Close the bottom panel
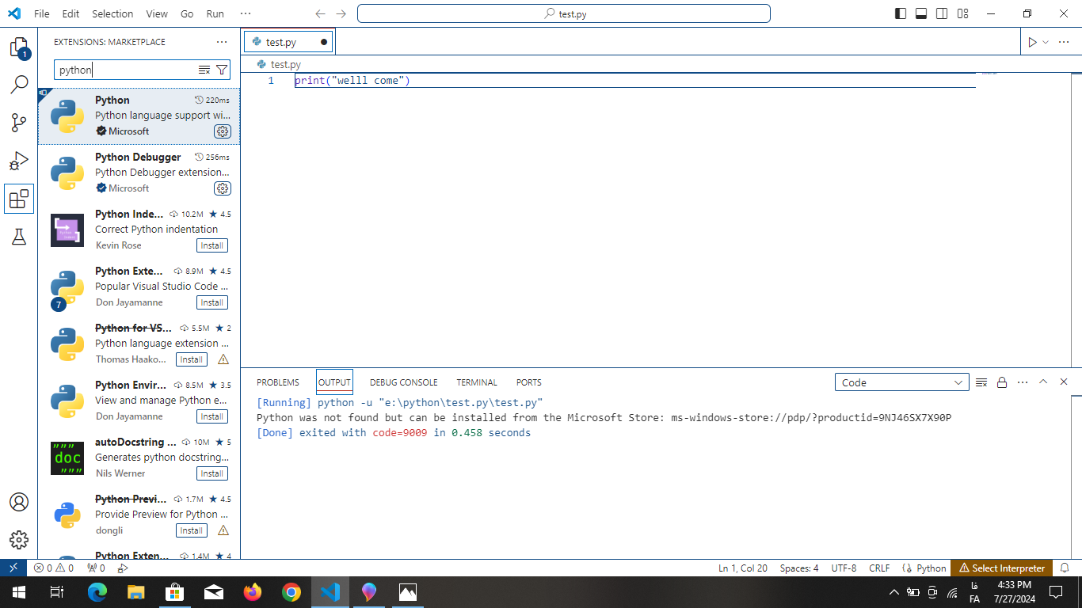The width and height of the screenshot is (1082, 608). [x=1064, y=382]
